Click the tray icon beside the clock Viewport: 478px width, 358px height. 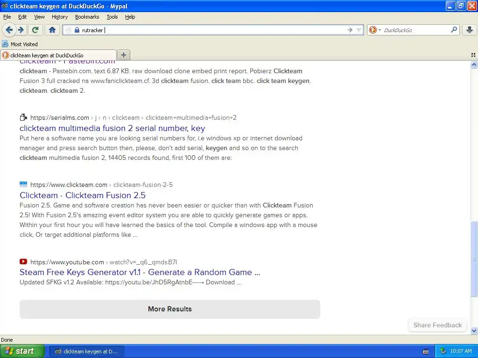[443, 351]
